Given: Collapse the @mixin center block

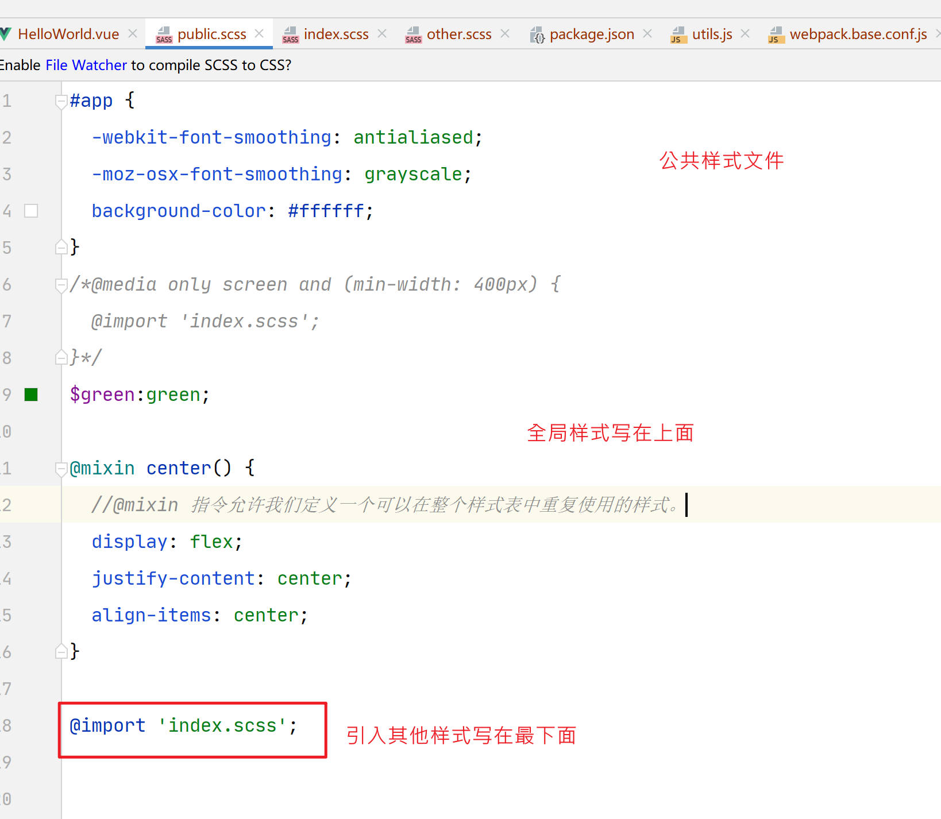Looking at the screenshot, I should [x=61, y=469].
